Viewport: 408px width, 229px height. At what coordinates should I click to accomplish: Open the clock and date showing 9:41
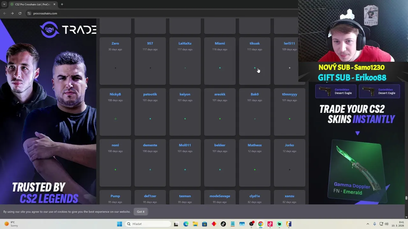tap(398, 224)
